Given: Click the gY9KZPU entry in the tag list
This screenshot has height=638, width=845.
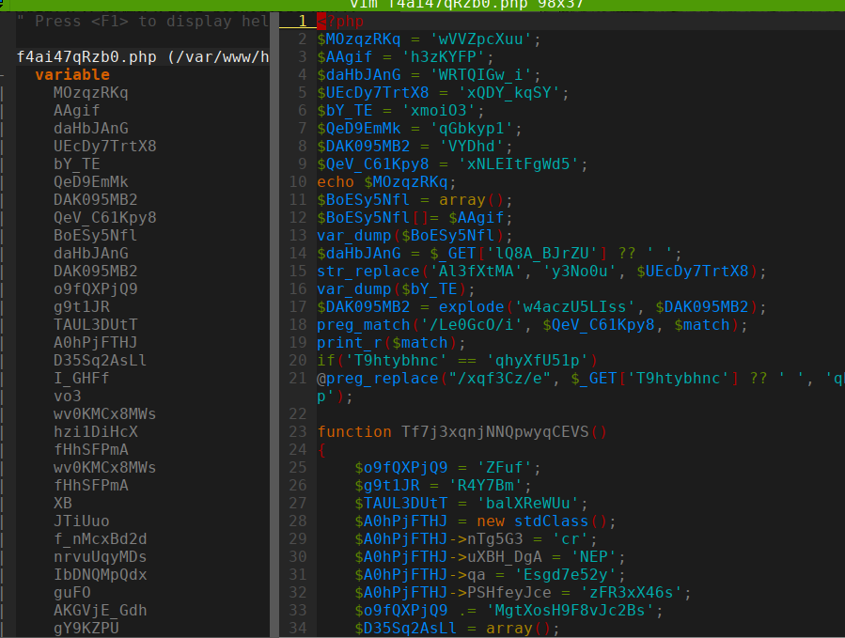Looking at the screenshot, I should click(x=86, y=629).
